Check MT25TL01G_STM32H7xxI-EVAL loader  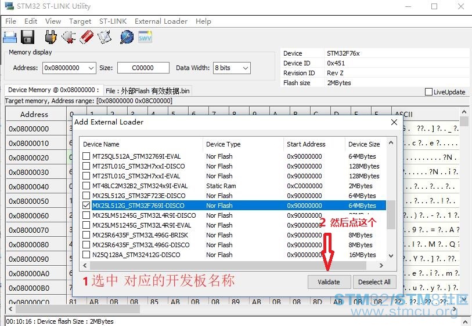pyautogui.click(x=86, y=176)
